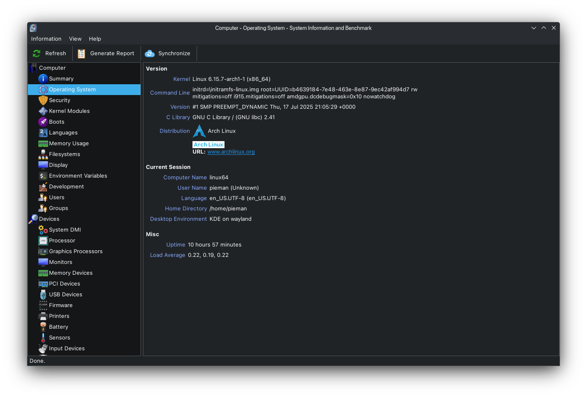Open the Memory Devices icon

coord(43,273)
